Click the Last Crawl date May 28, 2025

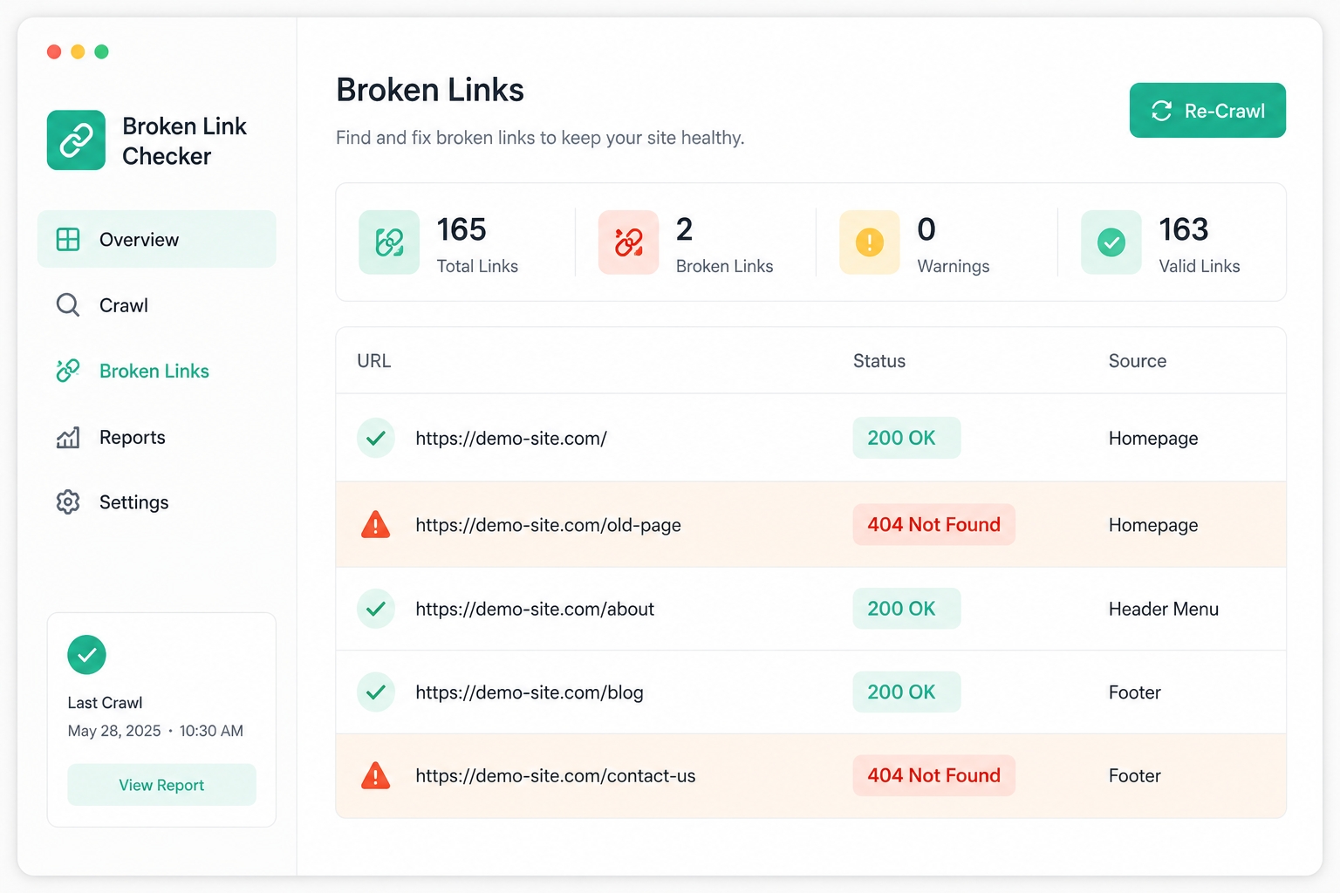coord(114,731)
